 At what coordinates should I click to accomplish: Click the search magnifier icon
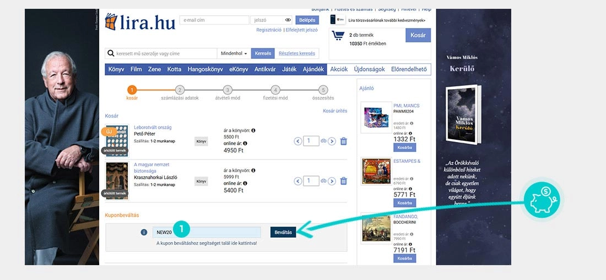pos(111,53)
